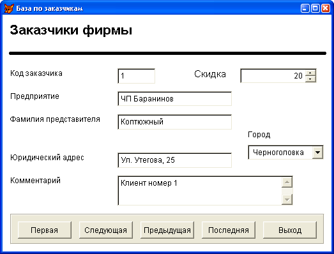Click the fox application icon in title bar
Screen dimensions: 334x254
pos(9,8)
